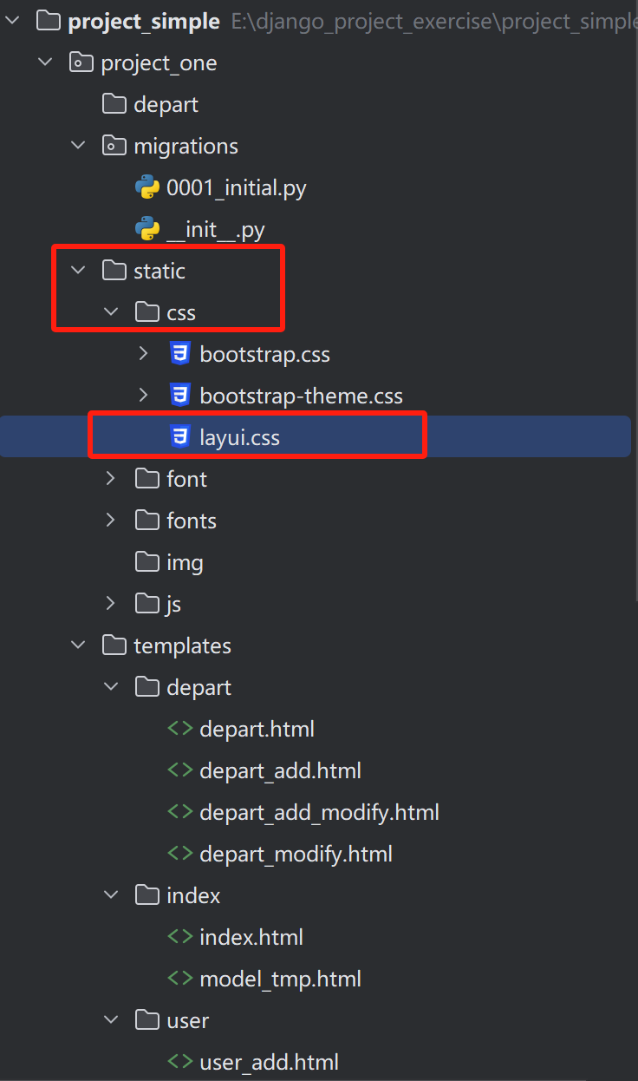This screenshot has height=1081, width=638.
Task: Collapse the migrations folder chevron
Action: point(78,146)
